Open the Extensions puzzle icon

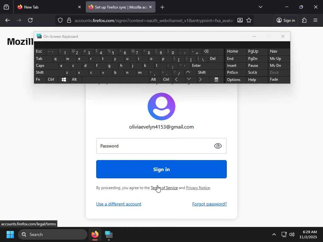(x=304, y=20)
